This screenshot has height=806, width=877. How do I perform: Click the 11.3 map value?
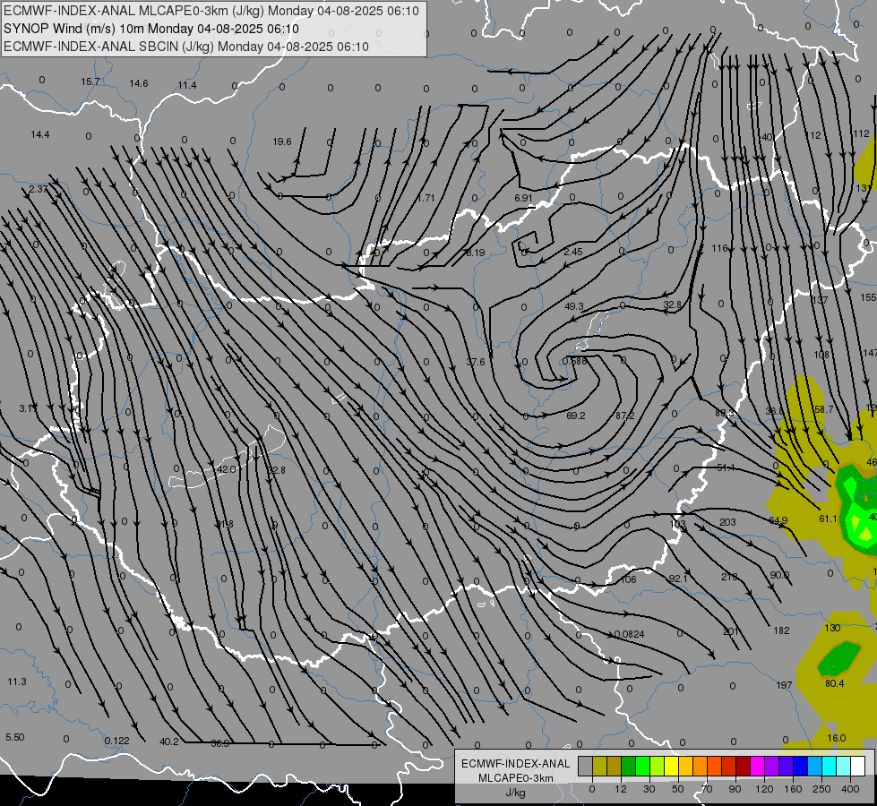click(x=17, y=682)
